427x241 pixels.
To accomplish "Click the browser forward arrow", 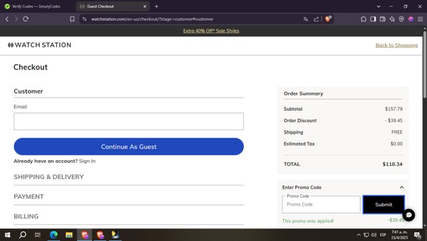I will click(16, 19).
